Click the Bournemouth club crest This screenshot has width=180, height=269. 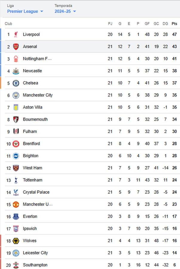click(x=16, y=119)
